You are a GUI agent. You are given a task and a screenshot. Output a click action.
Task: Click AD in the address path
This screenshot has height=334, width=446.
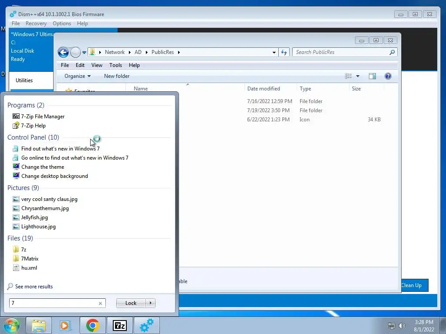tap(138, 52)
